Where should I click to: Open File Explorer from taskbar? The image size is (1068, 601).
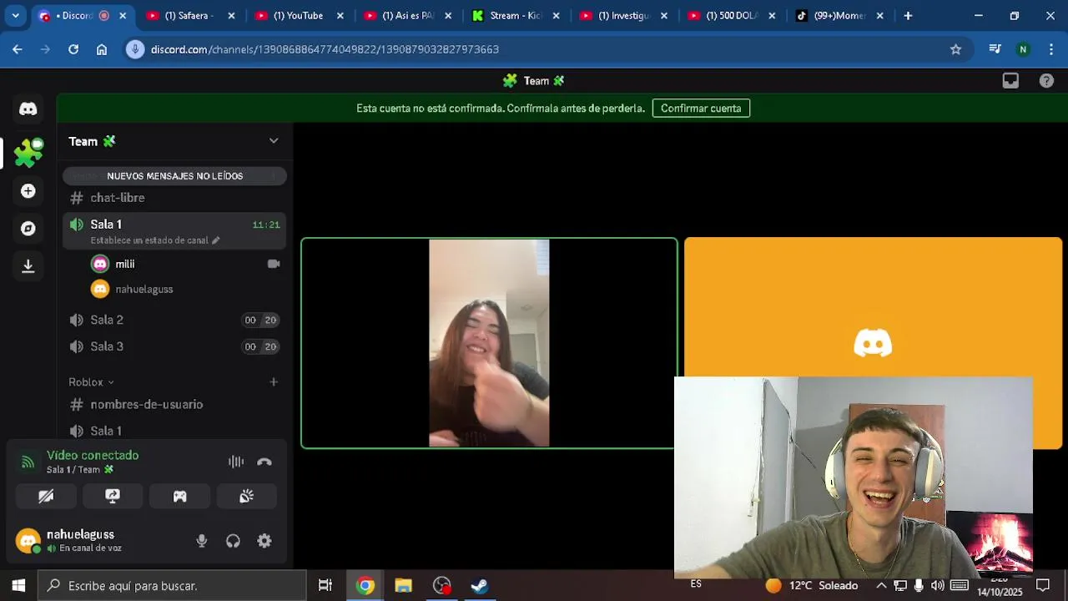(404, 586)
